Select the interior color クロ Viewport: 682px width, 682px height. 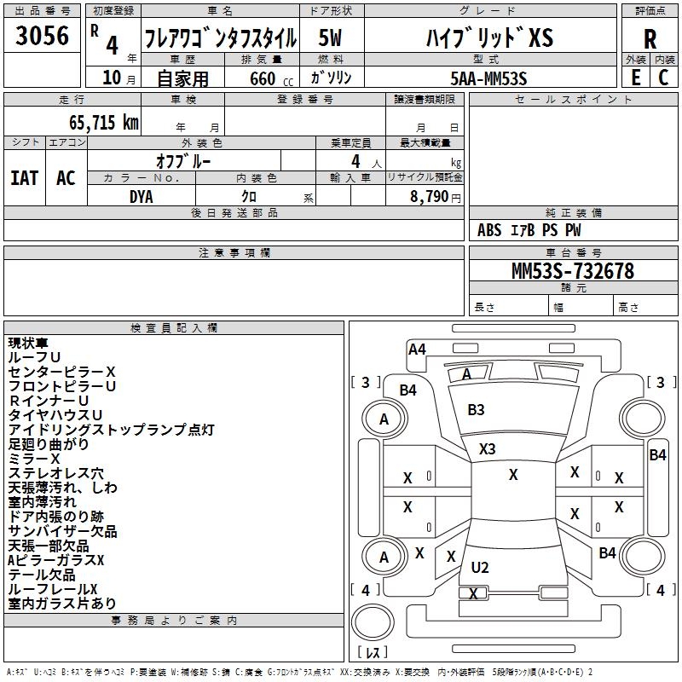coord(249,197)
